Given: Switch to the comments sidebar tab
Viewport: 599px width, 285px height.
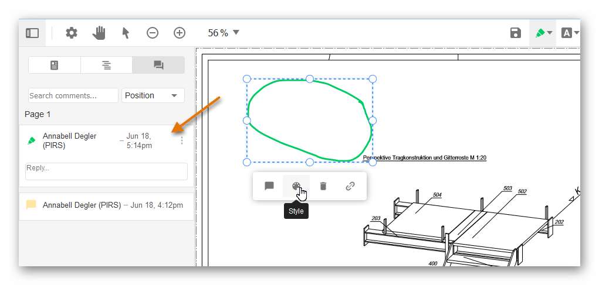Looking at the screenshot, I should click(158, 66).
